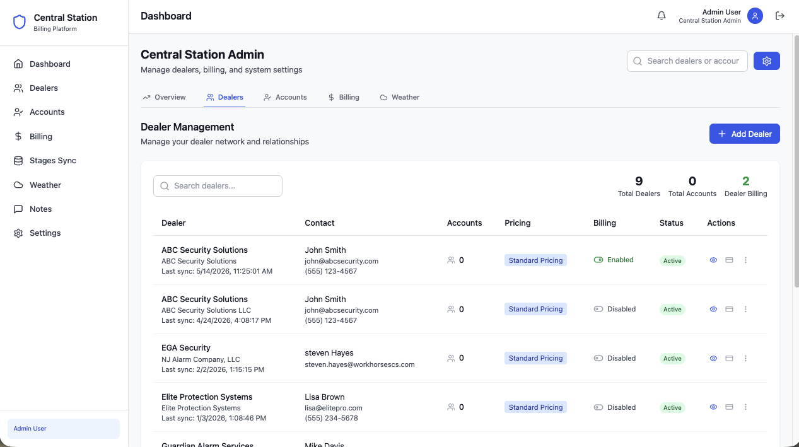This screenshot has height=447, width=799.
Task: Click the Billing column header
Action: (605, 223)
